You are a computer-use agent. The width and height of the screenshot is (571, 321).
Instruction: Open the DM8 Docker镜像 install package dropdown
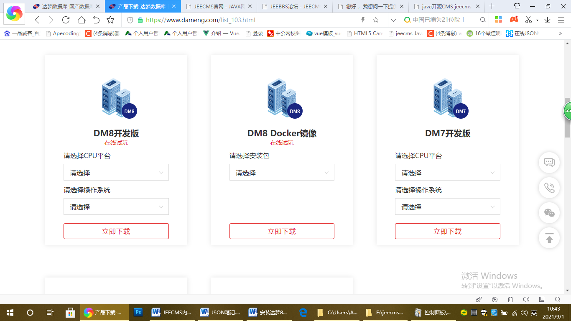(282, 172)
